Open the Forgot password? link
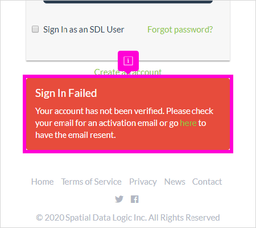The image size is (256, 228). [x=180, y=30]
